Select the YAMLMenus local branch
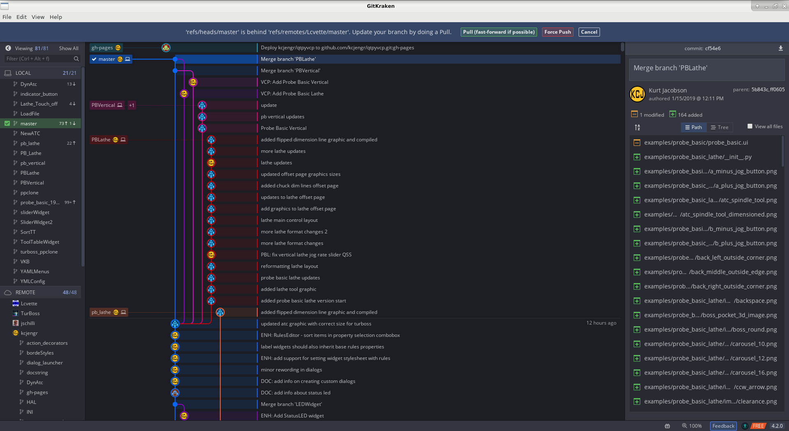 [x=40, y=272]
